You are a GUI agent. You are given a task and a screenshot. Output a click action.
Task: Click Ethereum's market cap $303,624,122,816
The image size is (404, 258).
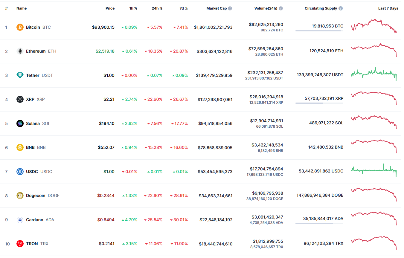215,51
